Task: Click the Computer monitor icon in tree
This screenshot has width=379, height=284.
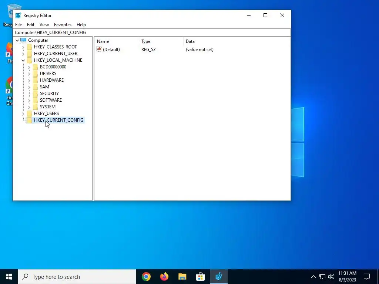Action: [x=23, y=40]
